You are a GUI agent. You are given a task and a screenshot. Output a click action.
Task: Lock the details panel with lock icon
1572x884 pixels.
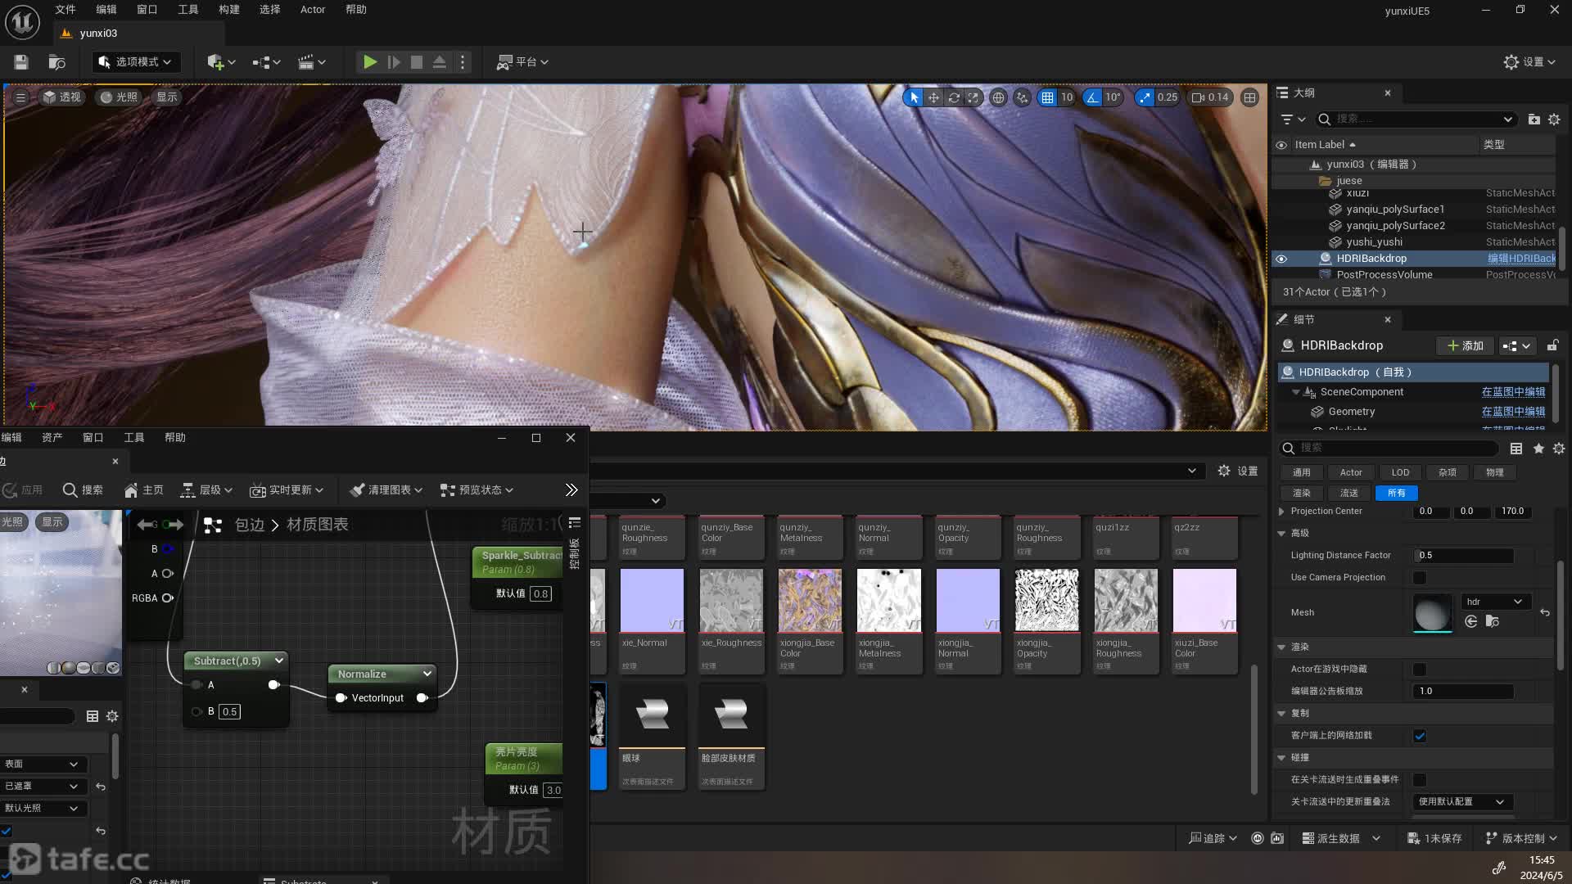1552,345
